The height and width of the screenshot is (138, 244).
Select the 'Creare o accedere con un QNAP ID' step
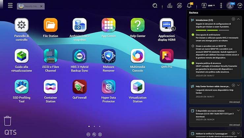point(193,46)
